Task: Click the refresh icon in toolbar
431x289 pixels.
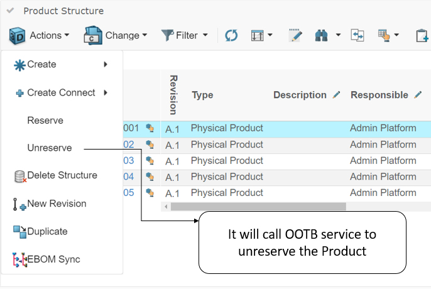Action: click(x=231, y=35)
